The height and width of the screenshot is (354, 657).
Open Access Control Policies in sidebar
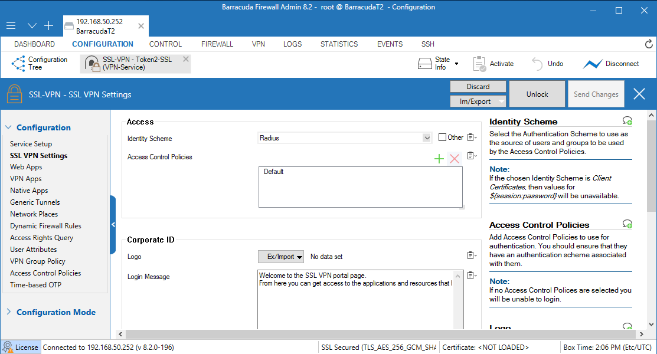45,273
